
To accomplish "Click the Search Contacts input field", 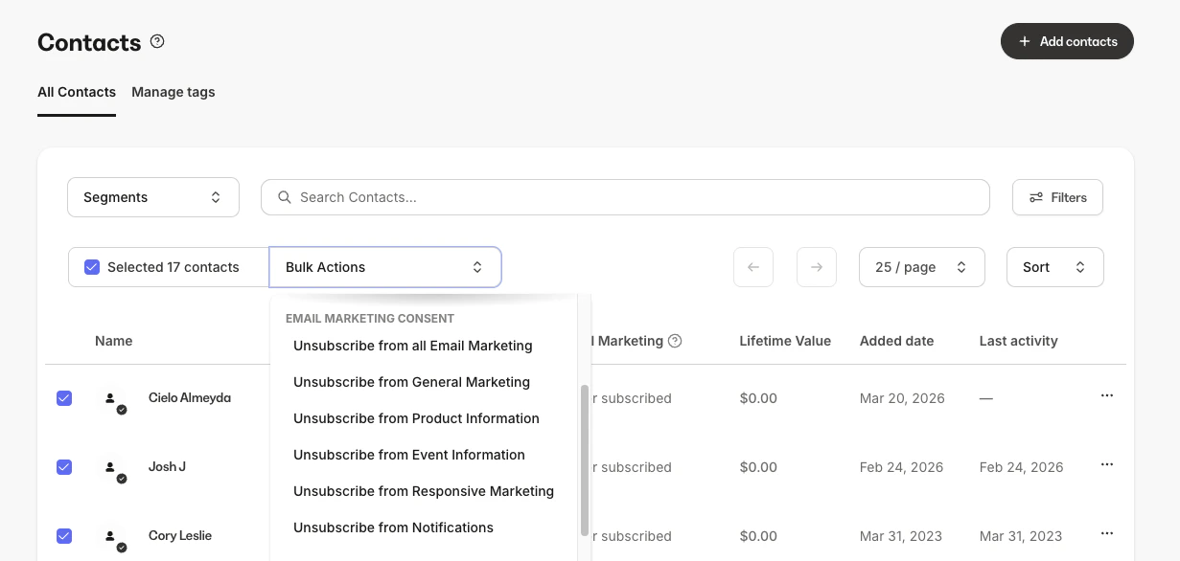I will [x=623, y=197].
